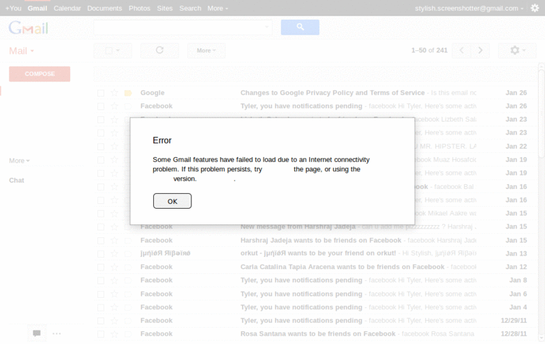Open the Mail switcher dropdown
Image resolution: width=545 pixels, height=344 pixels.
(22, 51)
